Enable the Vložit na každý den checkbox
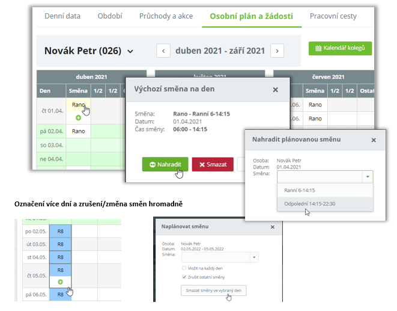The width and height of the screenshot is (397, 311). [x=184, y=268]
